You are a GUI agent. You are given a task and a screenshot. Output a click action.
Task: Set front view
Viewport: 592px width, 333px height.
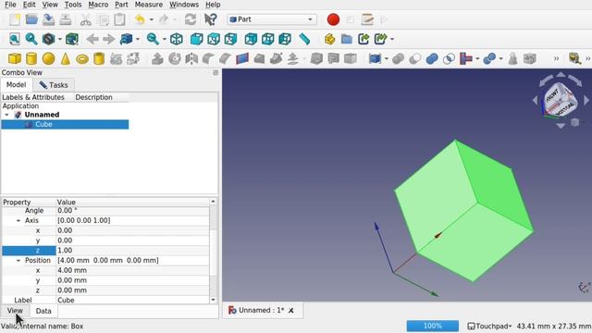click(197, 39)
